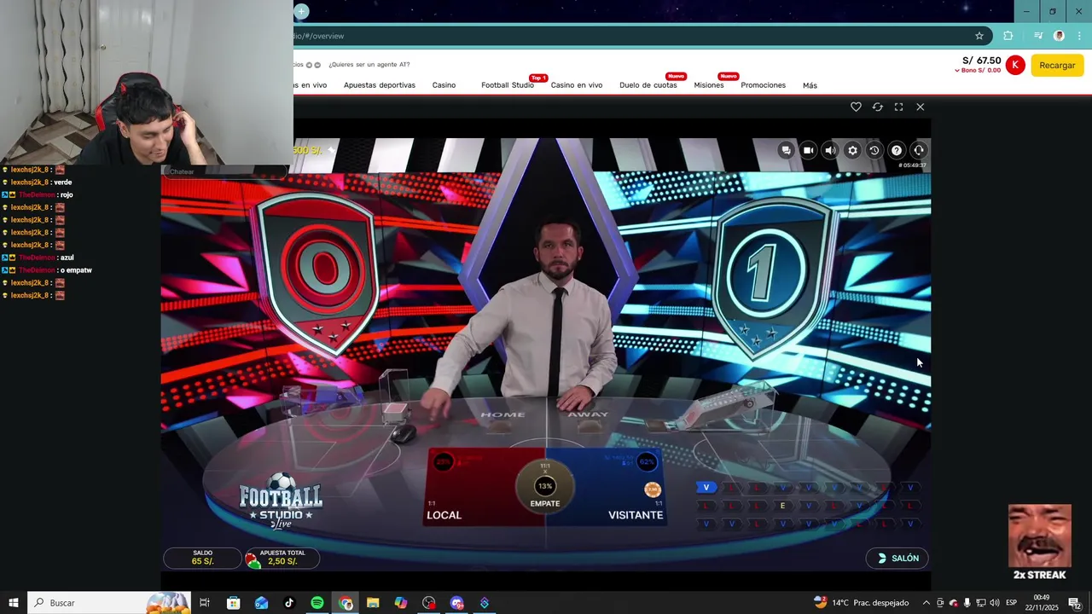Open Chrome three-dot menu

tap(1079, 36)
